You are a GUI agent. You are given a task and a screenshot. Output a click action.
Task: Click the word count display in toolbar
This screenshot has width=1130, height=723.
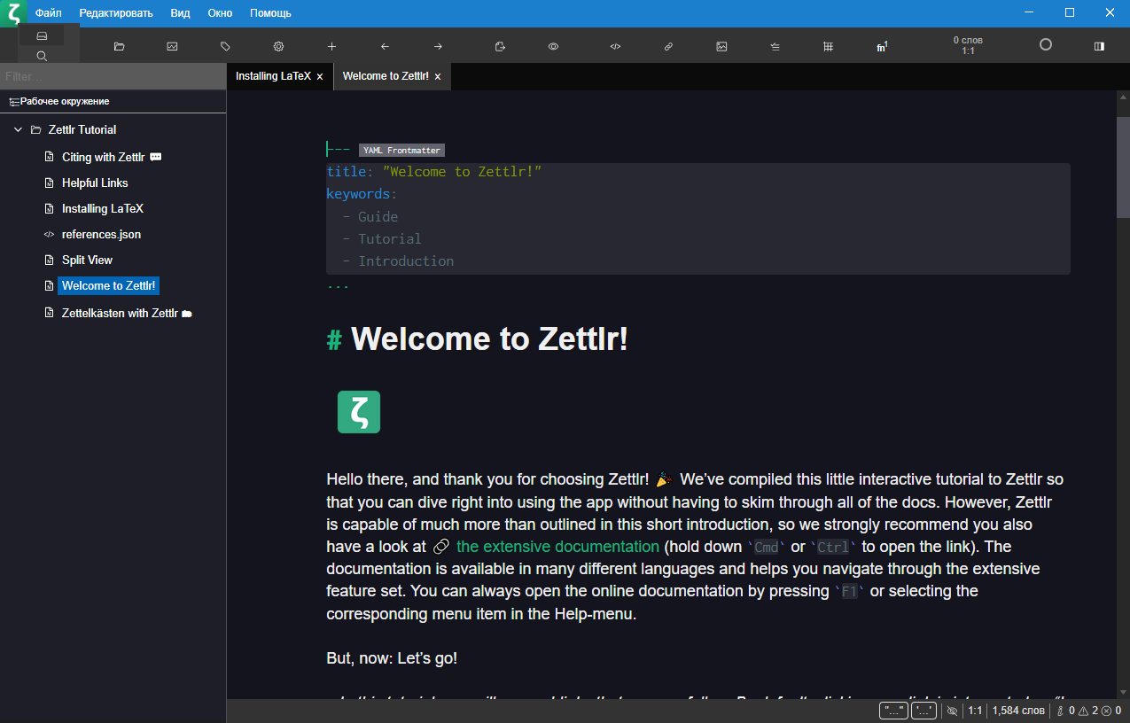point(968,45)
